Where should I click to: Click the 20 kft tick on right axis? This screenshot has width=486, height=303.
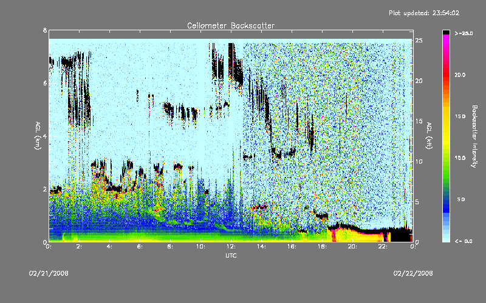(419, 81)
